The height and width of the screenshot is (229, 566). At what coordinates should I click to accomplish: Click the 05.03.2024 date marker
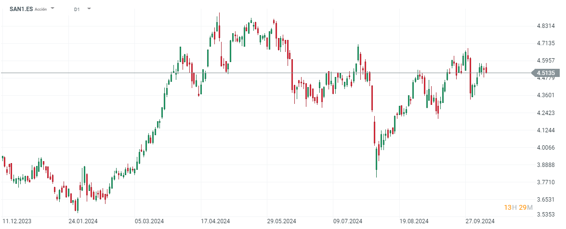(150, 221)
